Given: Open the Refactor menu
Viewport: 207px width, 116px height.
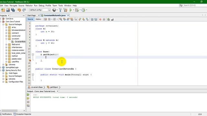Looking at the screenshot, I should [x=29, y=5].
